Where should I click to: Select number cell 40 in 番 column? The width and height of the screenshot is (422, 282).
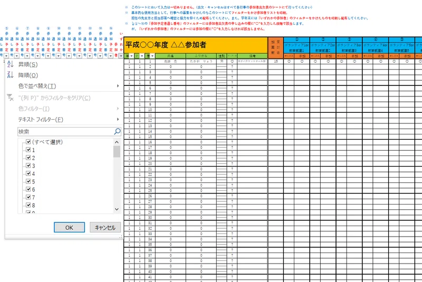(x=150, y=271)
